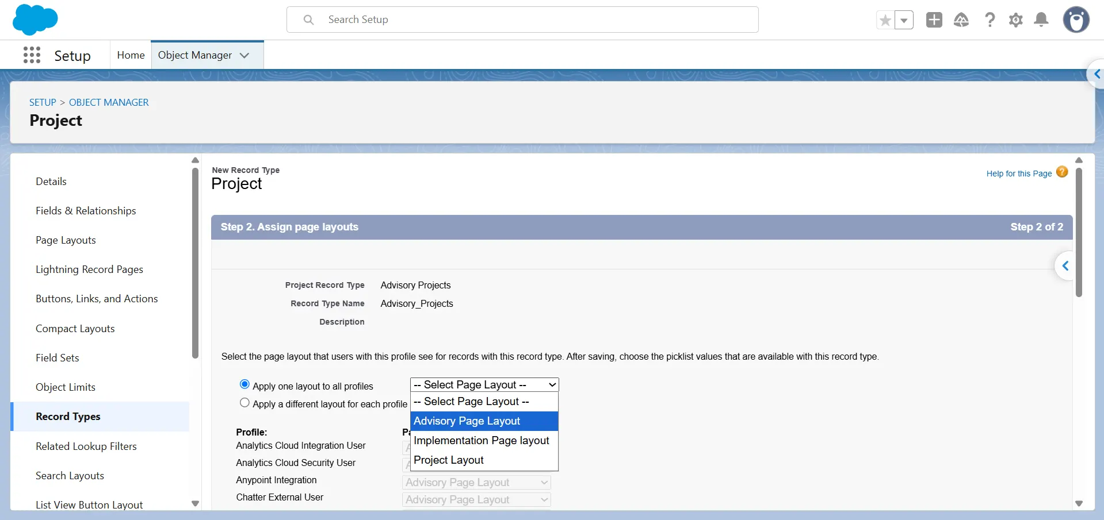The height and width of the screenshot is (520, 1104).
Task: Click the search magnifier icon
Action: click(x=309, y=20)
